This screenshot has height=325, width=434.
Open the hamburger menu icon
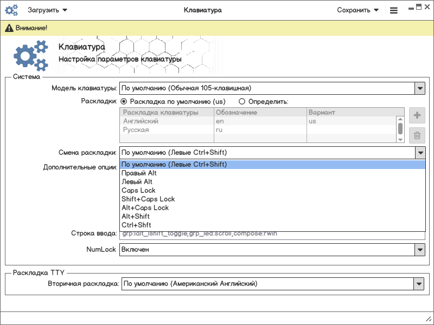click(x=394, y=10)
